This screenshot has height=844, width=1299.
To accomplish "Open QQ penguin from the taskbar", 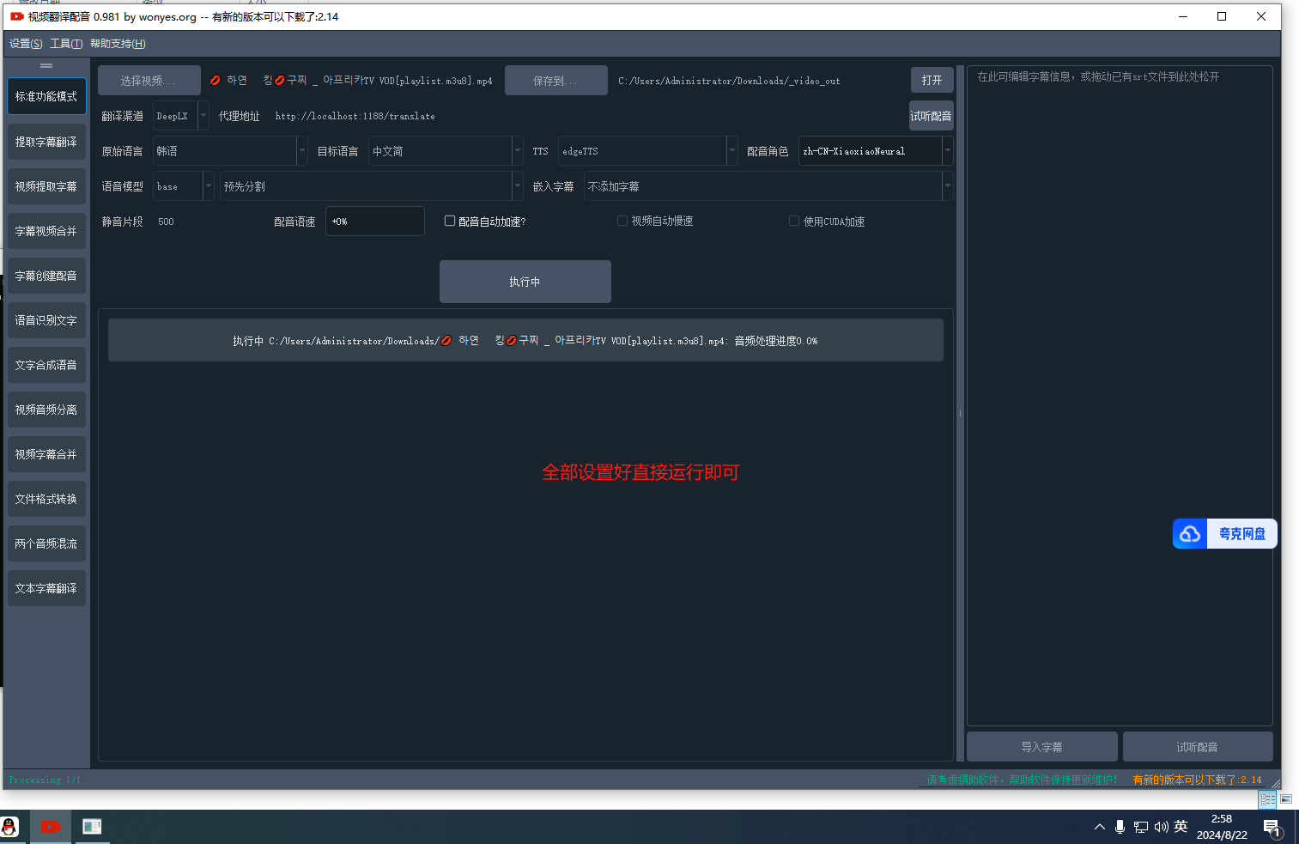I will [9, 827].
